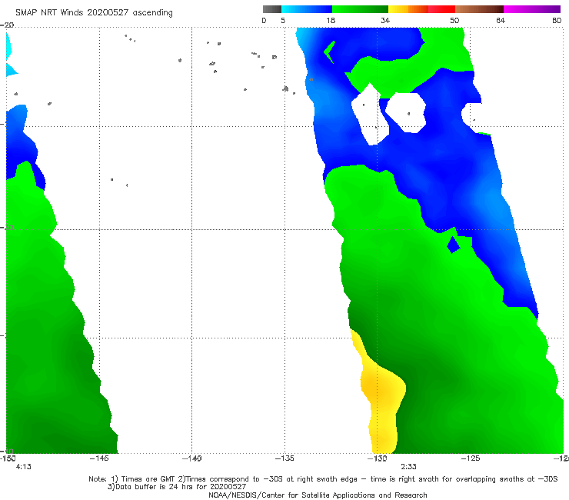Pick the brown segment of the color scale

click(x=479, y=9)
